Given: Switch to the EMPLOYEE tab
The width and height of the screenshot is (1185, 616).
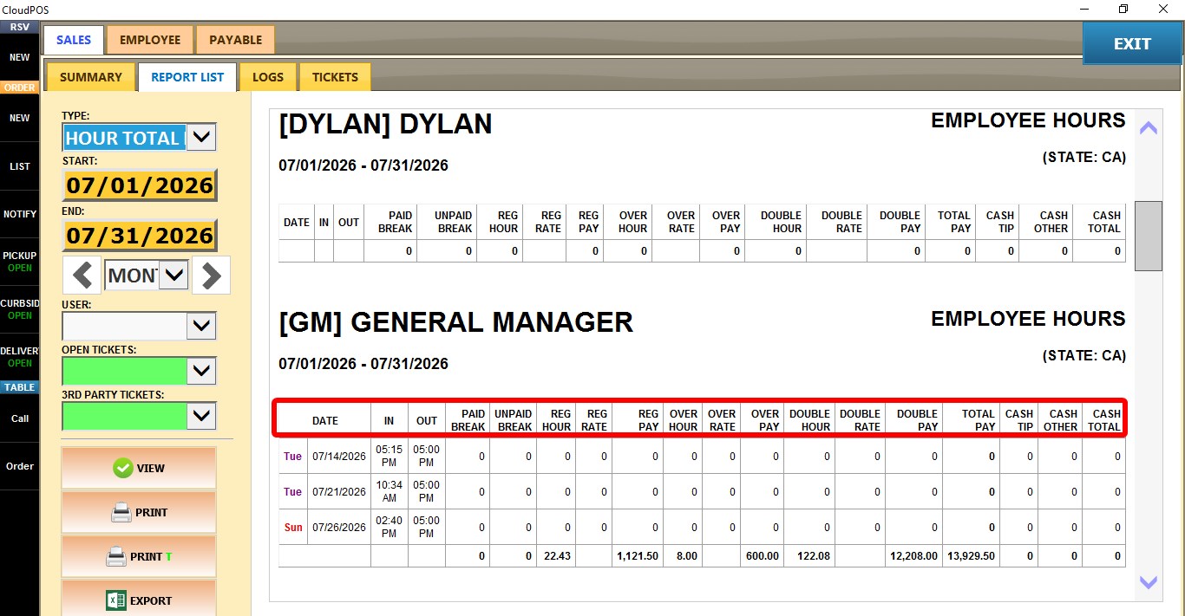Looking at the screenshot, I should (150, 40).
